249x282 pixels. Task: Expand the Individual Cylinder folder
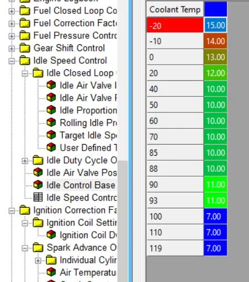(38, 260)
